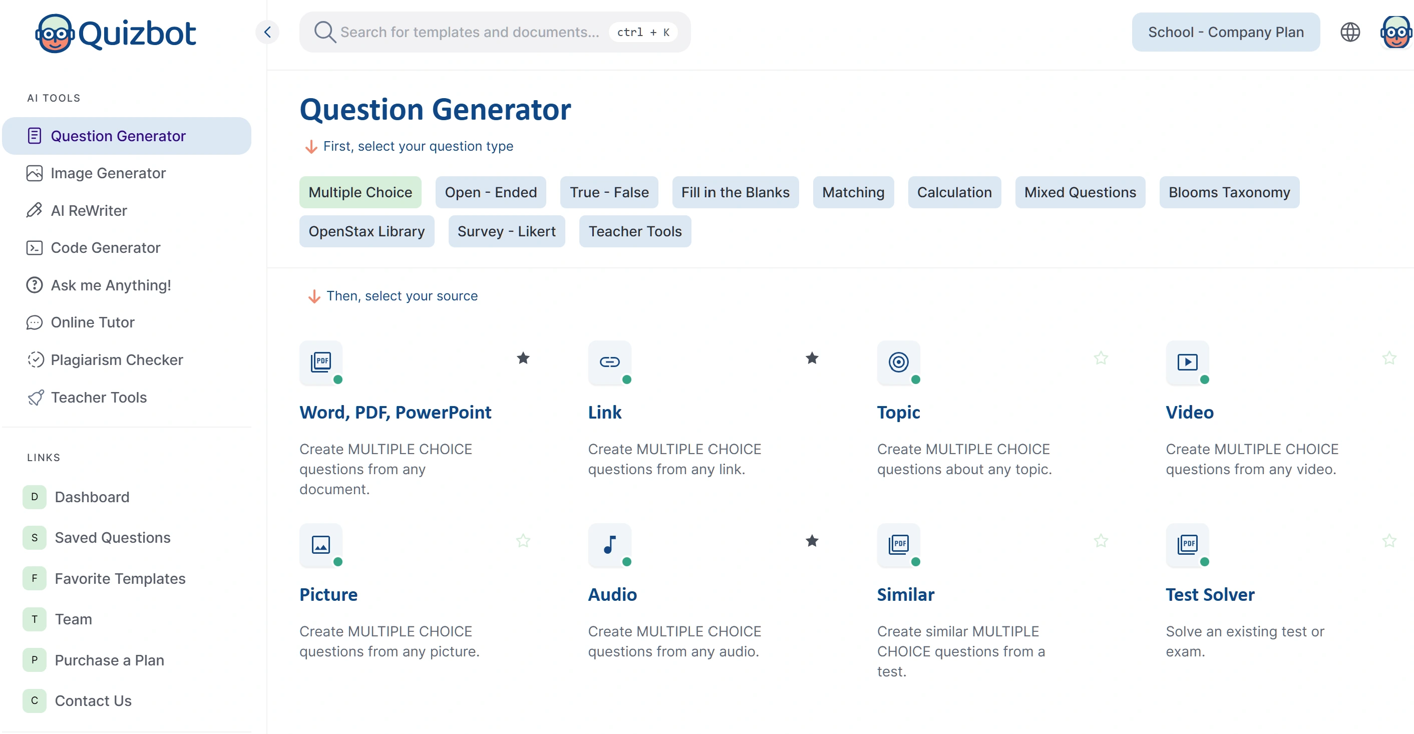Click the templates and documents search field
This screenshot has width=1414, height=734.
469,32
